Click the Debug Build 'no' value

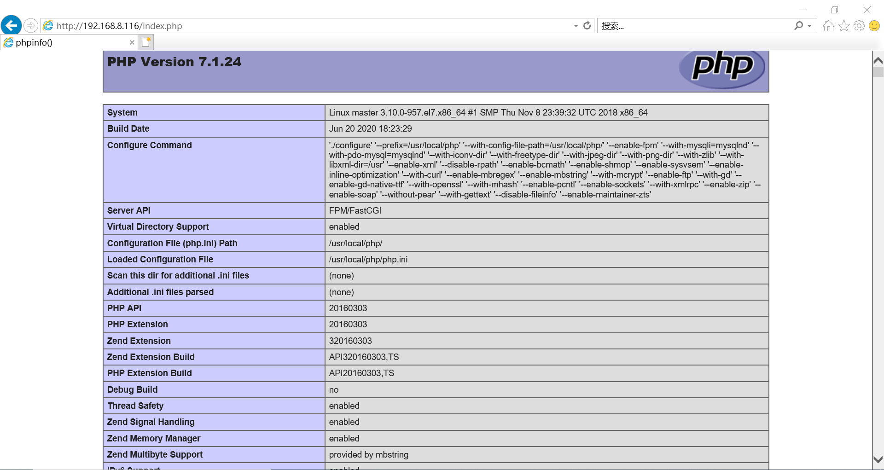pos(334,389)
